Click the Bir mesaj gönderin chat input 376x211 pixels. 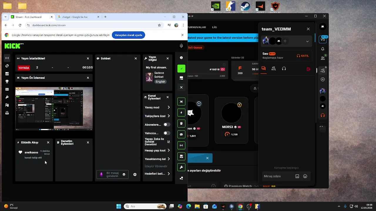pyautogui.click(x=113, y=174)
